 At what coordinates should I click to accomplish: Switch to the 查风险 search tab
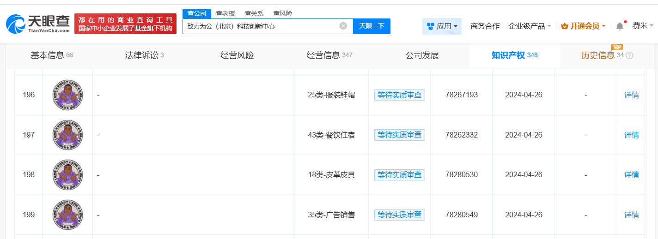(282, 13)
